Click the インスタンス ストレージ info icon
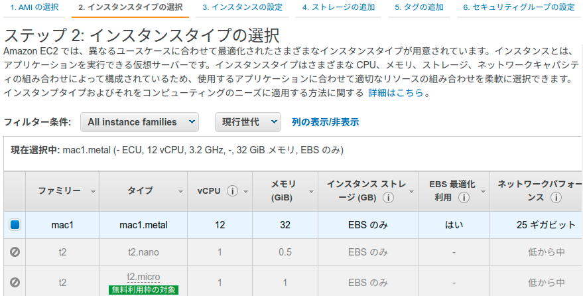Viewport: 583px width, 296px height. (x=388, y=198)
